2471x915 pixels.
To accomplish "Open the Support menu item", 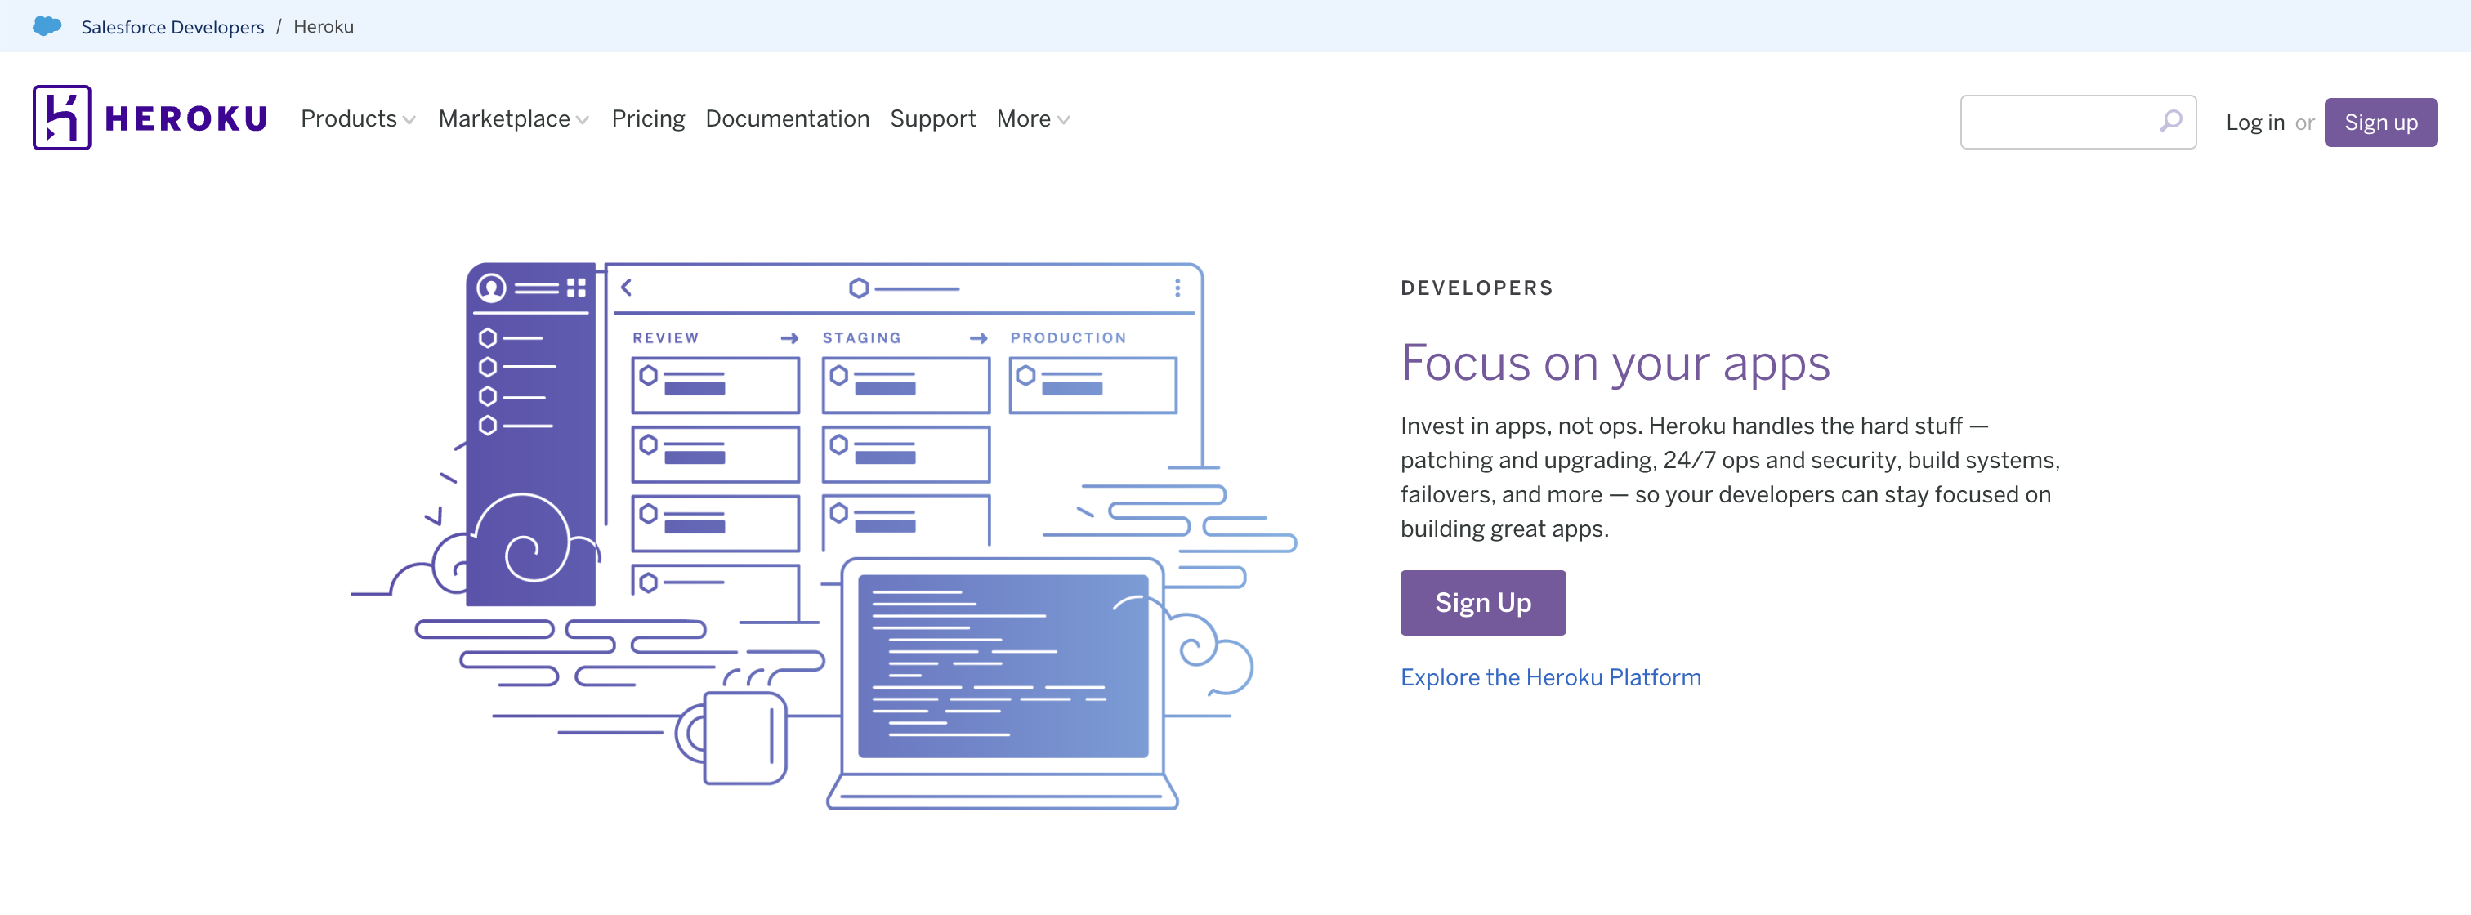I will click(933, 118).
